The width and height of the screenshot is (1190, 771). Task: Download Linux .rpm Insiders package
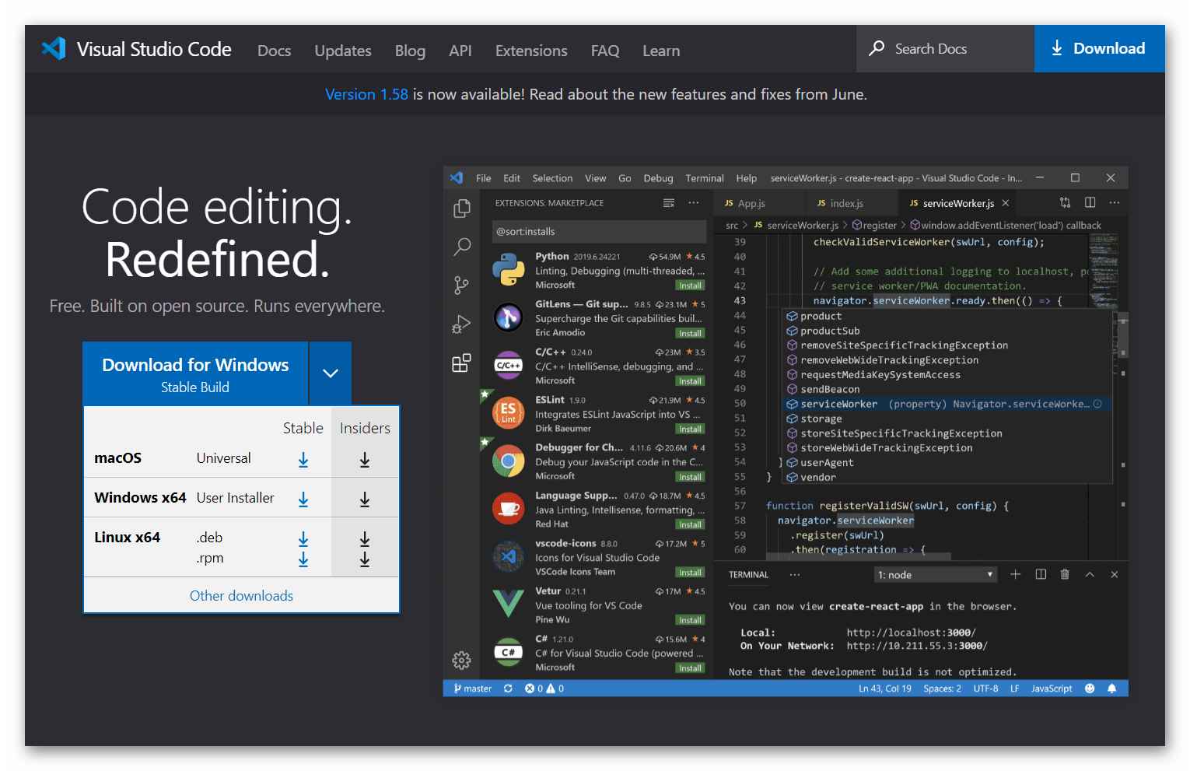(365, 559)
